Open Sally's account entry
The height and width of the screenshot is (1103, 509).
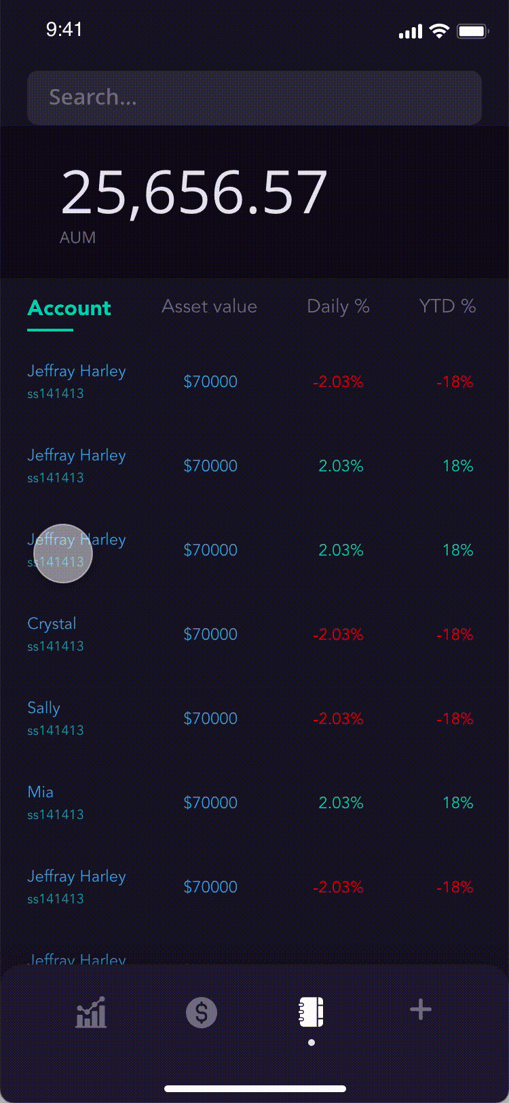[44, 708]
